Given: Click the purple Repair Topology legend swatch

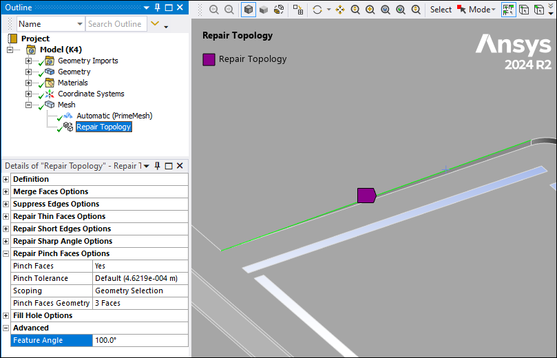Looking at the screenshot, I should (209, 59).
